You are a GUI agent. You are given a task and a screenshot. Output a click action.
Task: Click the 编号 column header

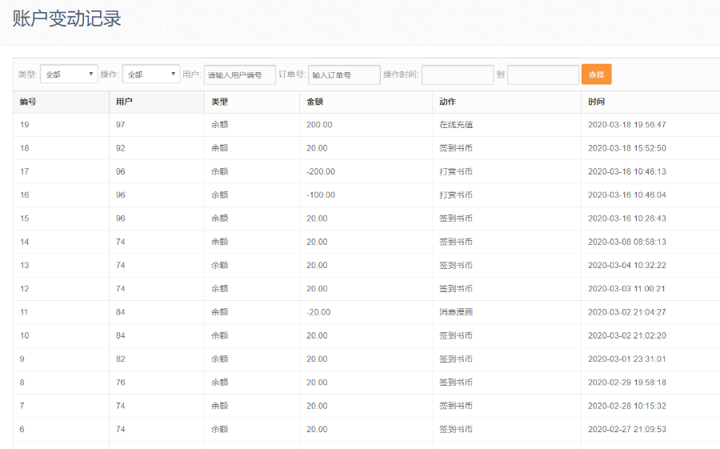click(x=28, y=102)
